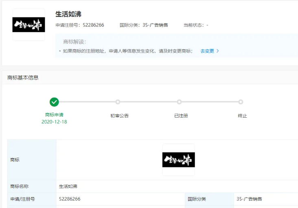Click the 商标 row label cell

pyautogui.click(x=32, y=160)
